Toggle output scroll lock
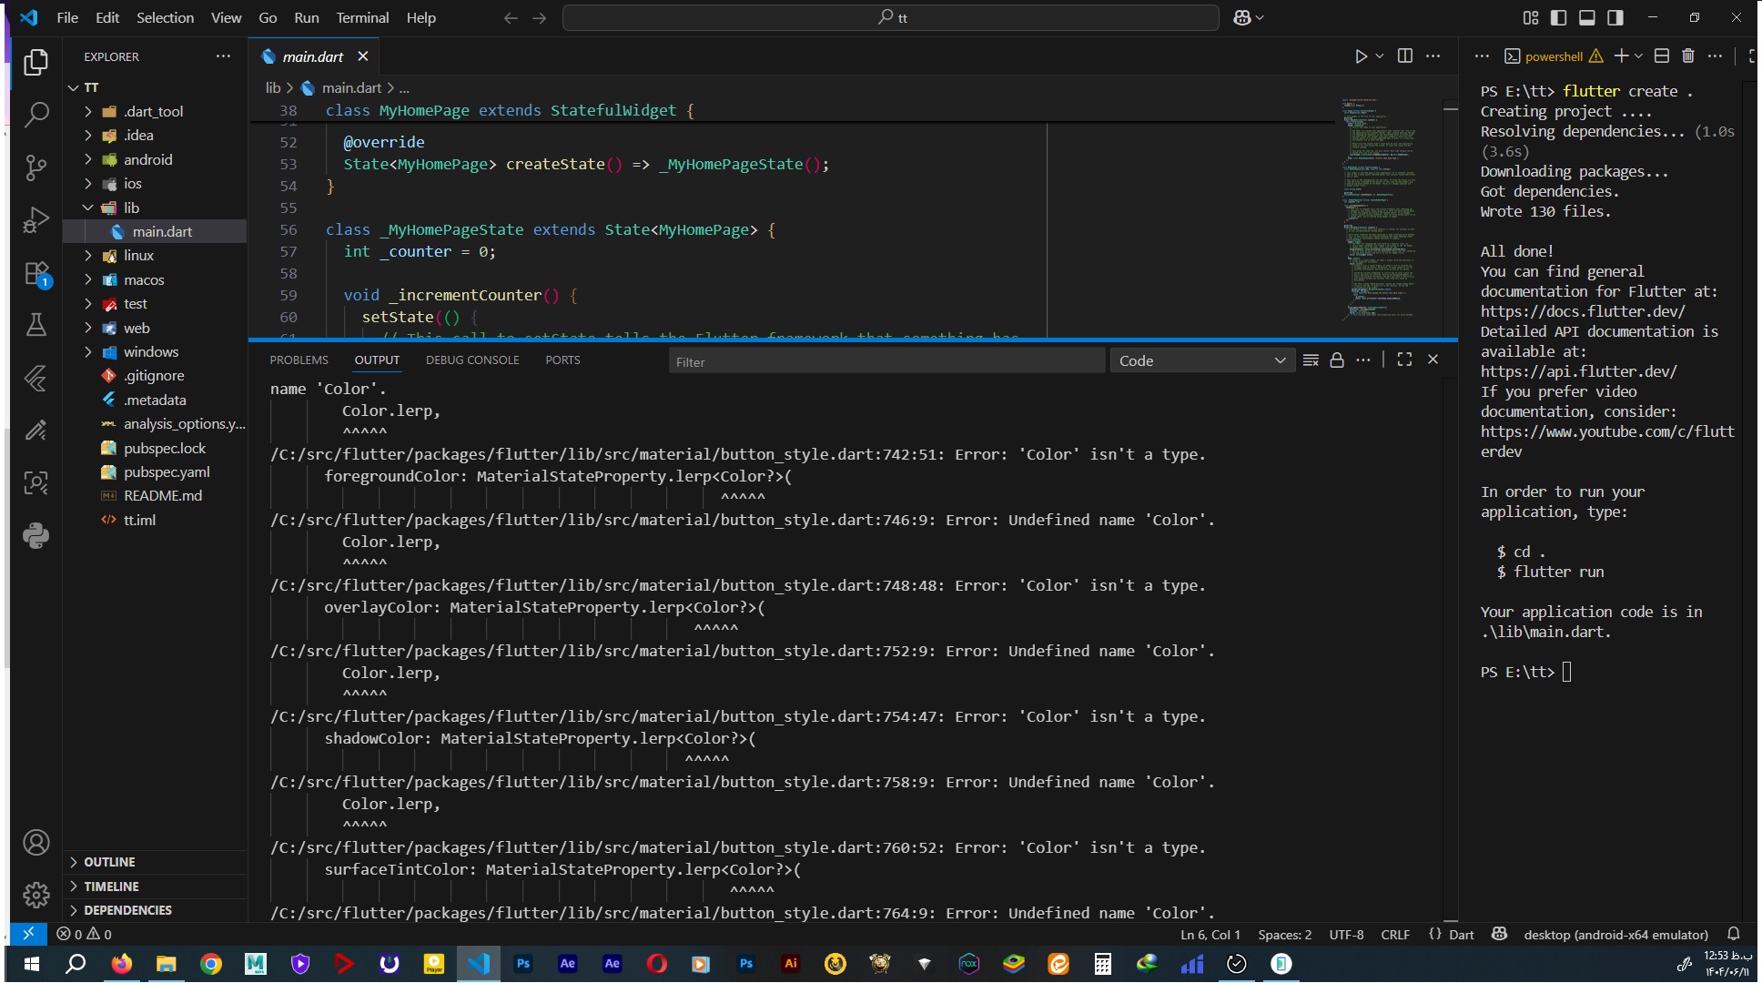This screenshot has width=1762, height=983. click(x=1337, y=360)
